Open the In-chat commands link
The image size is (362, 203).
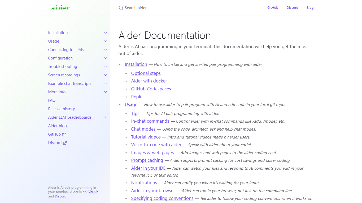[x=150, y=121]
